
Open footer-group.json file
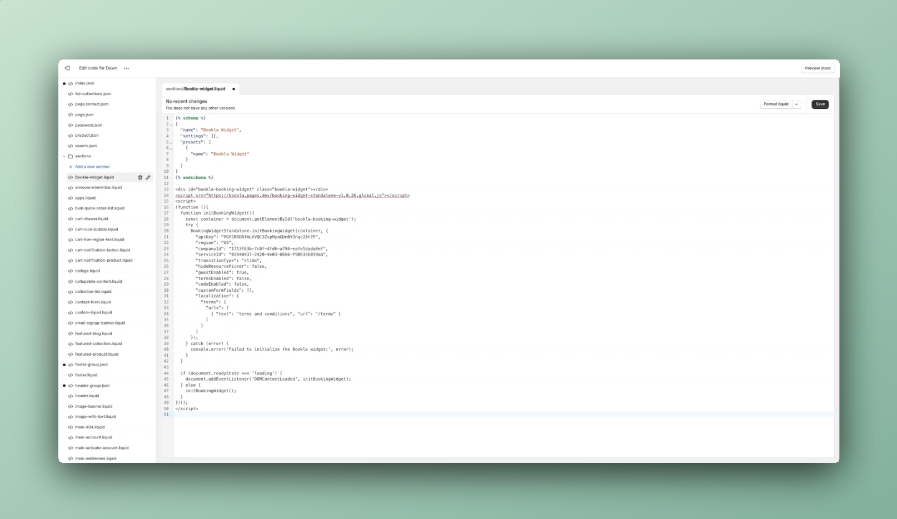[x=91, y=365]
